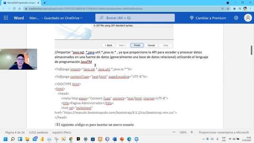Screen dimensions: 254x143
Task: Click Proporcionar comentarios a Microsoft
Action: (224, 132)
